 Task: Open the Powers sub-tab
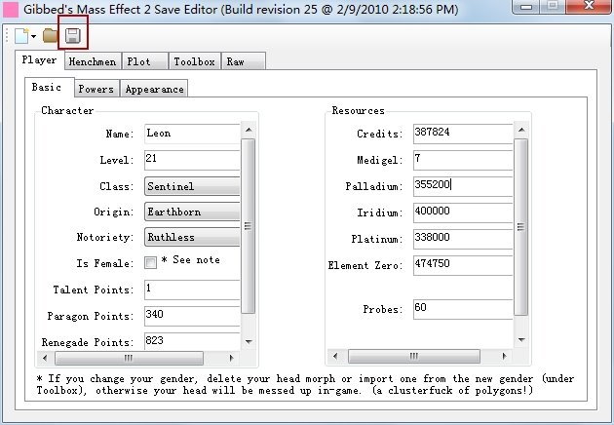[x=96, y=89]
